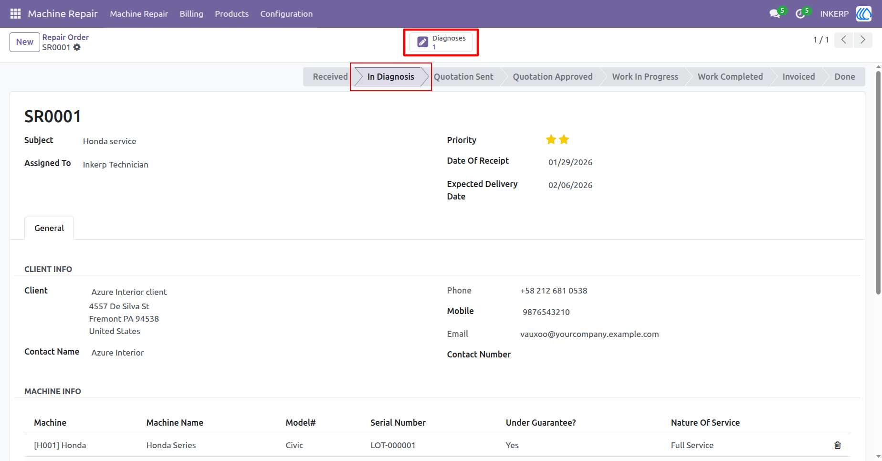Create a New repair order
The width and height of the screenshot is (882, 461).
pyautogui.click(x=25, y=42)
